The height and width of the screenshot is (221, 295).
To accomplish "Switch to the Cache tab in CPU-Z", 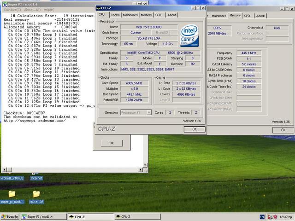I will [x=115, y=15].
